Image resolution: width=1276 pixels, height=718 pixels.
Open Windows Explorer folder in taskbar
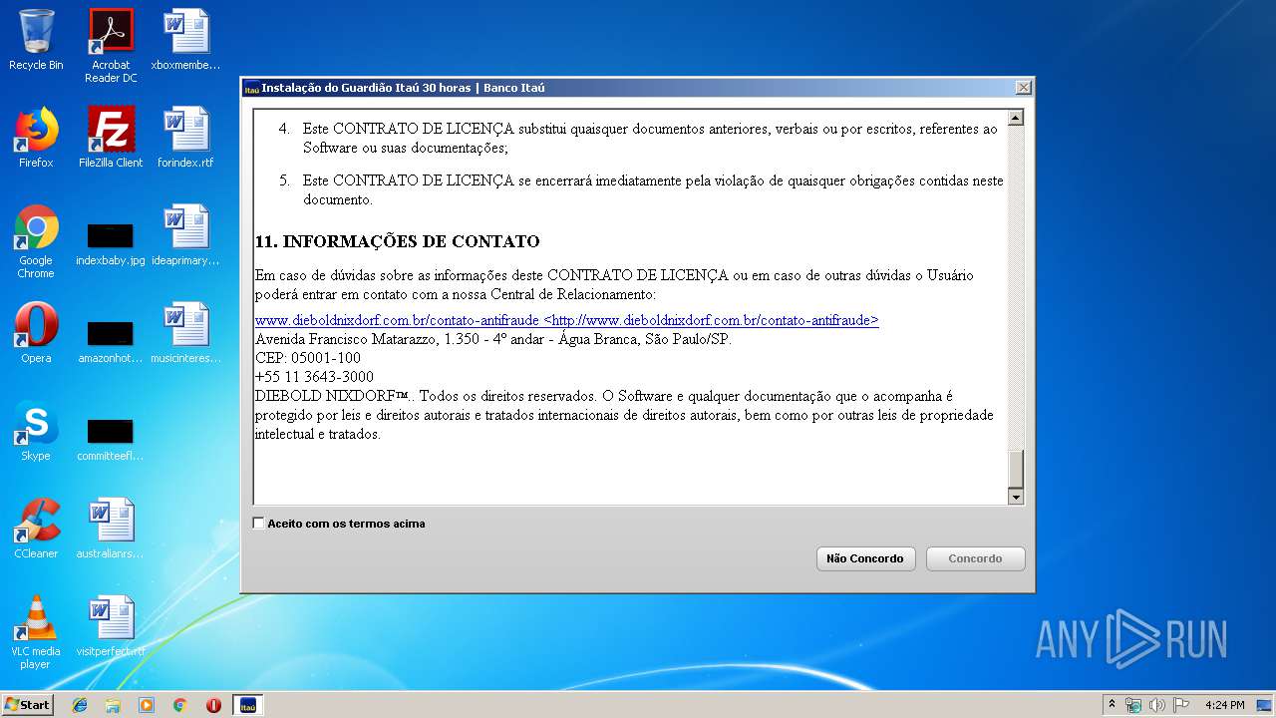(113, 705)
